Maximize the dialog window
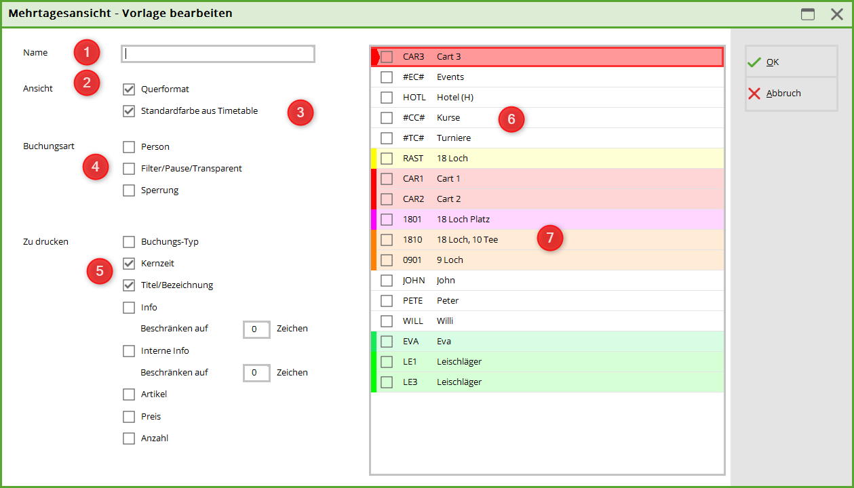 pos(807,14)
